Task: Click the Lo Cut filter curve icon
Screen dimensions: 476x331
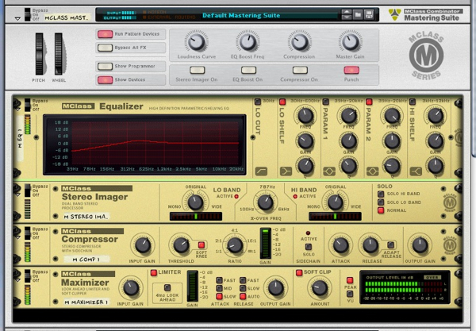Action: (x=262, y=171)
